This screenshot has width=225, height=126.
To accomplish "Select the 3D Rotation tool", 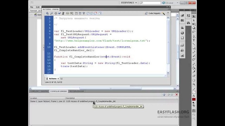I will pos(194,28).
